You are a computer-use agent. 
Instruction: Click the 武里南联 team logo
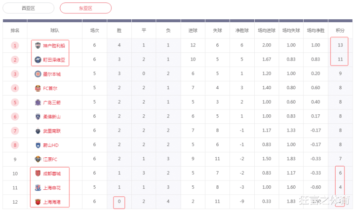pyautogui.click(x=38, y=131)
